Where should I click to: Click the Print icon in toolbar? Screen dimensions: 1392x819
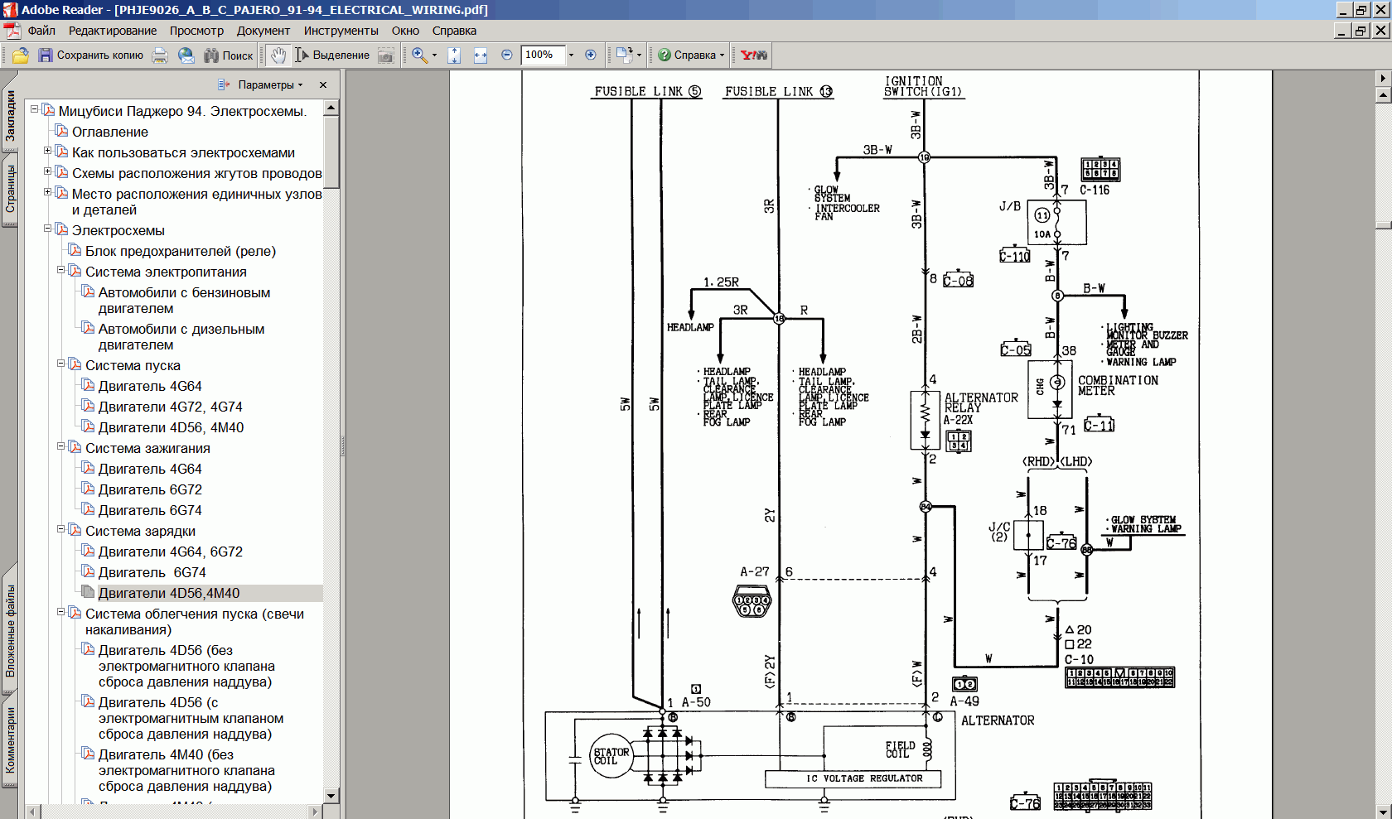pos(160,55)
